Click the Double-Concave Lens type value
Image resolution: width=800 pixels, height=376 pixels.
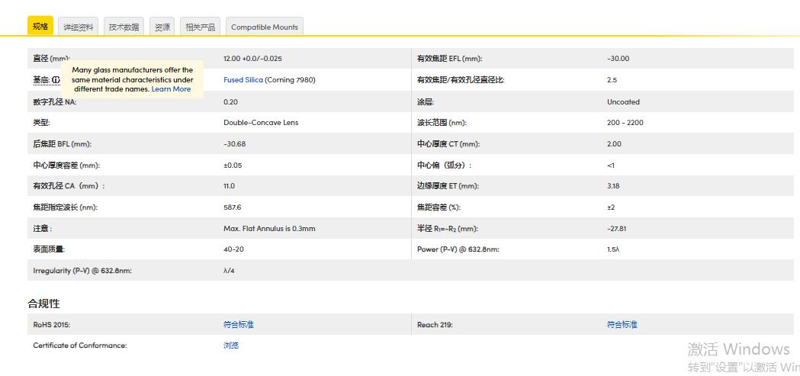(261, 123)
